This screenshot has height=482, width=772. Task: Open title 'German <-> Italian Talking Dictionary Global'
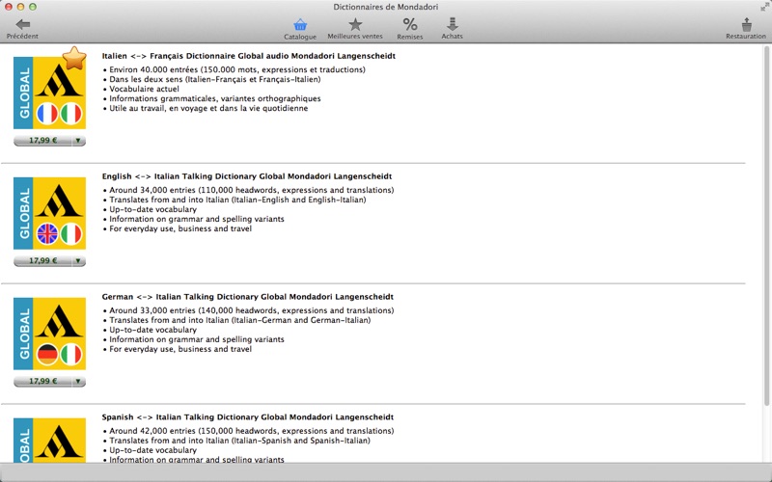pyautogui.click(x=248, y=297)
